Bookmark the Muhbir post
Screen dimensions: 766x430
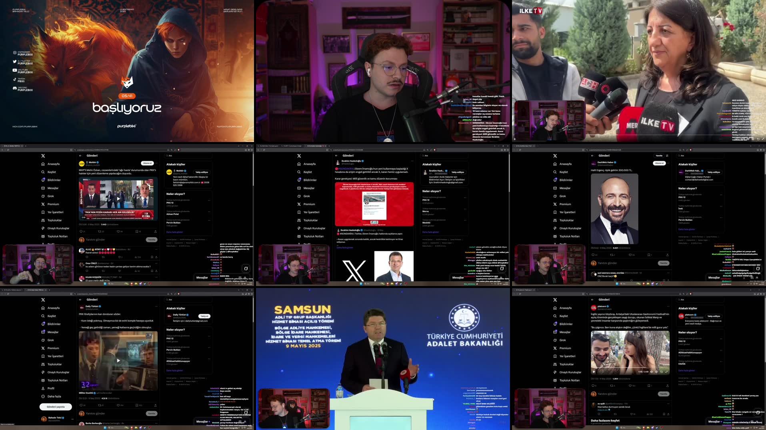[137, 231]
